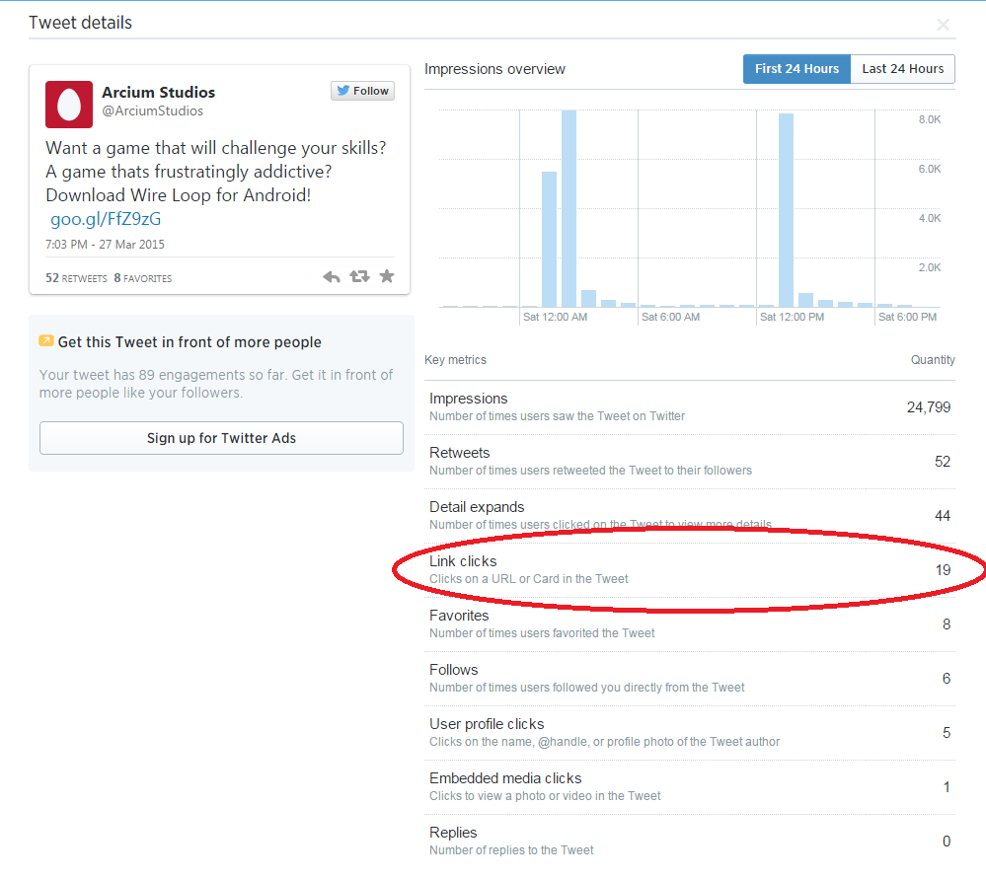Click the Impressions overview heading

point(494,69)
